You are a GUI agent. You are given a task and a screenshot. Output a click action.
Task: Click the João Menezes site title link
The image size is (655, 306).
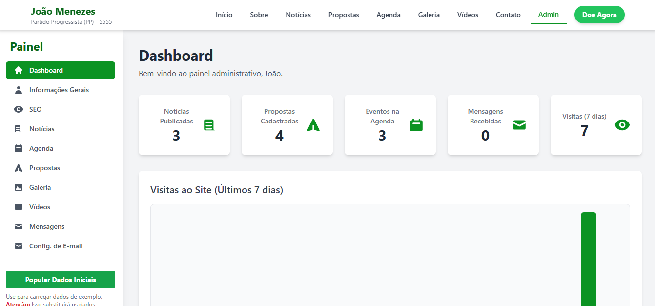[x=63, y=11]
